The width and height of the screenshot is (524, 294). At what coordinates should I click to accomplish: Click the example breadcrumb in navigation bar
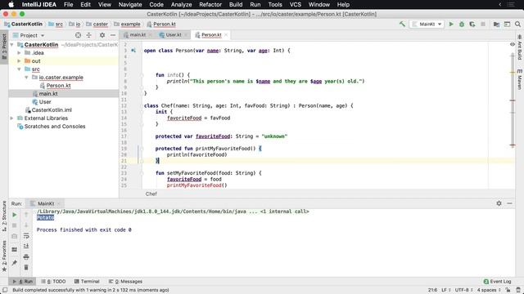pos(130,24)
